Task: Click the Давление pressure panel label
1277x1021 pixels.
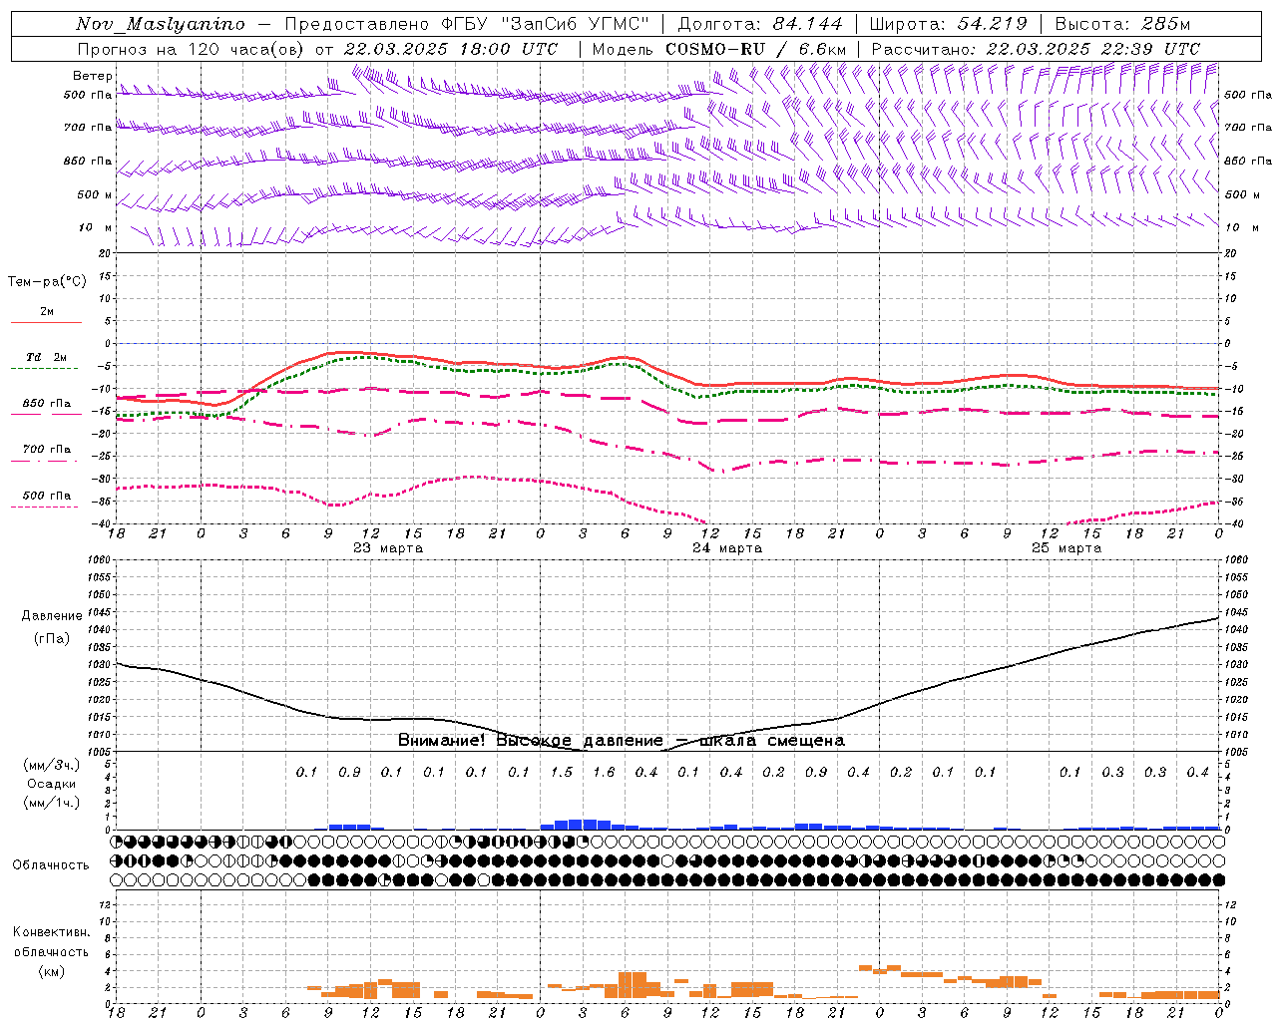Action: (52, 616)
